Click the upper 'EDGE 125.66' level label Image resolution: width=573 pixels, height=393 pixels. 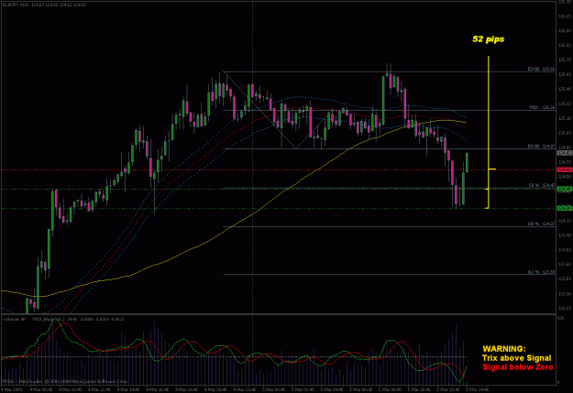point(541,69)
